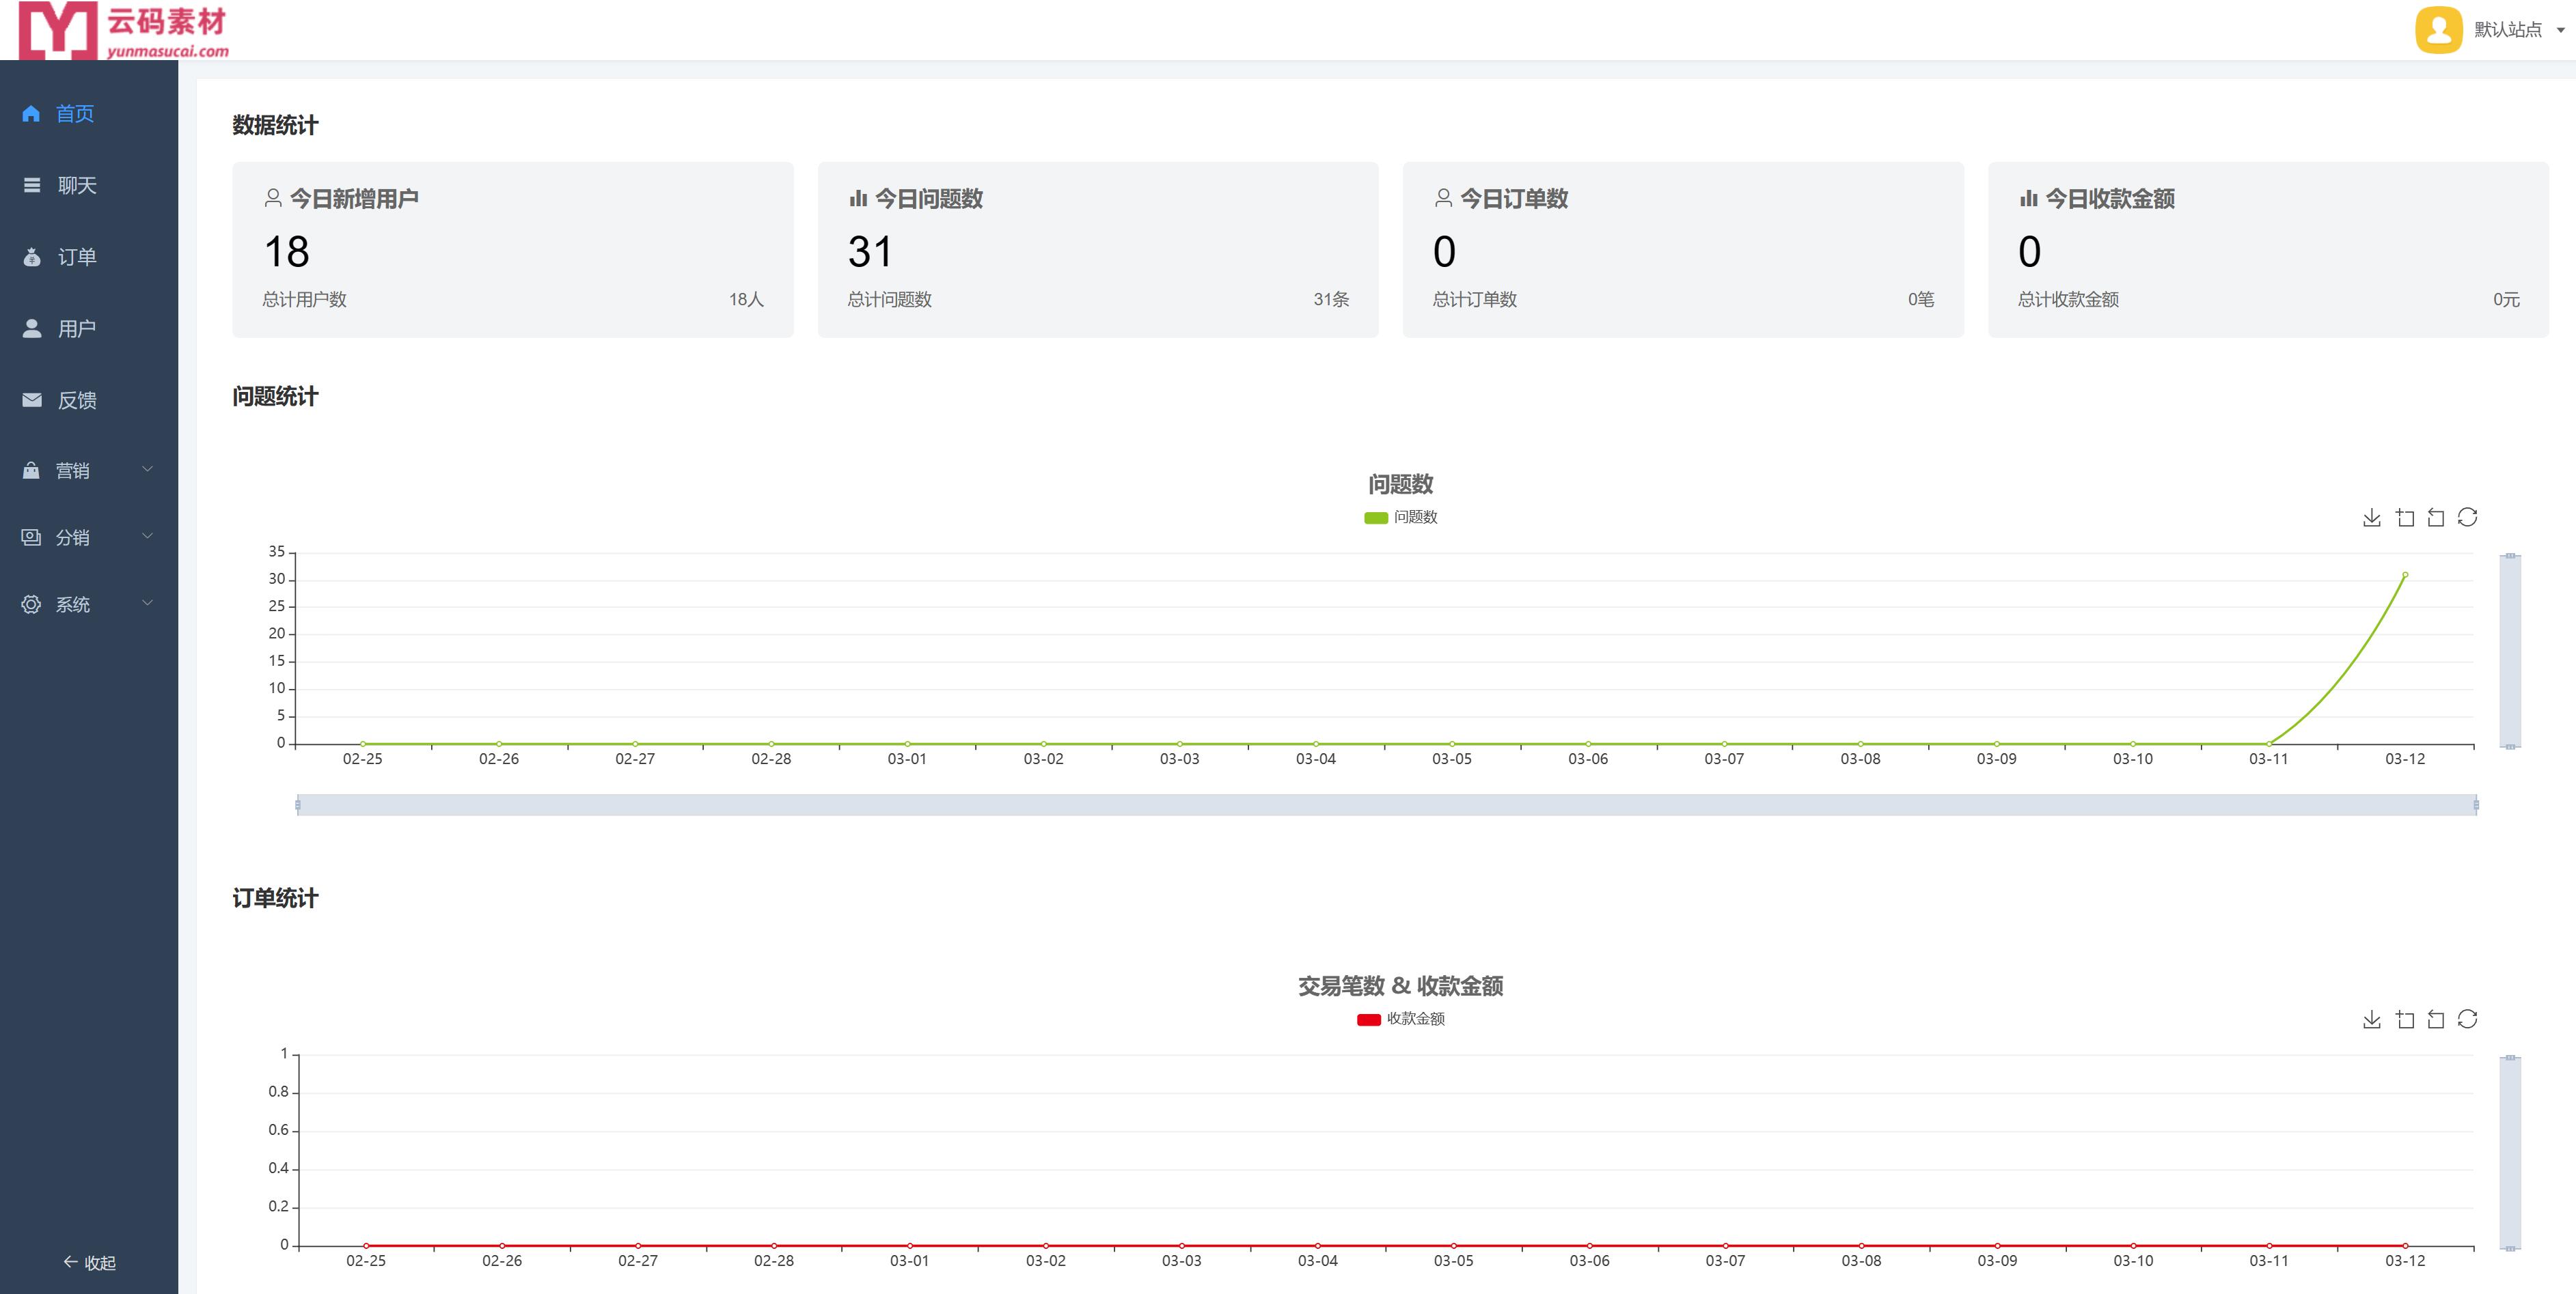Click restore refresh icon on 问题数 chart
The image size is (2576, 1294).
(2467, 518)
